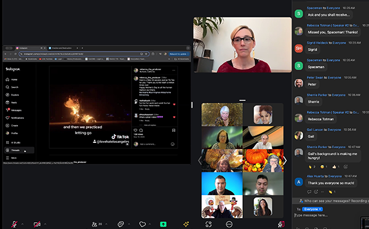Open the Everyone recipient dropdown

click(312, 209)
